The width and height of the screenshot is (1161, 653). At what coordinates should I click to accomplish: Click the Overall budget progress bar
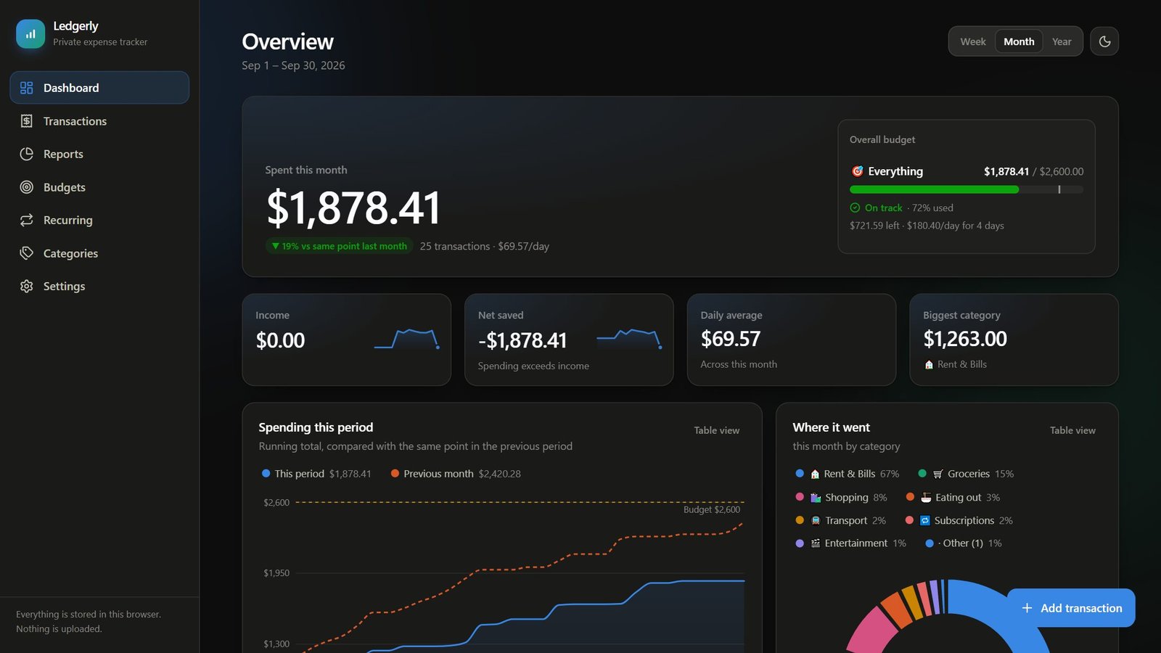(967, 189)
